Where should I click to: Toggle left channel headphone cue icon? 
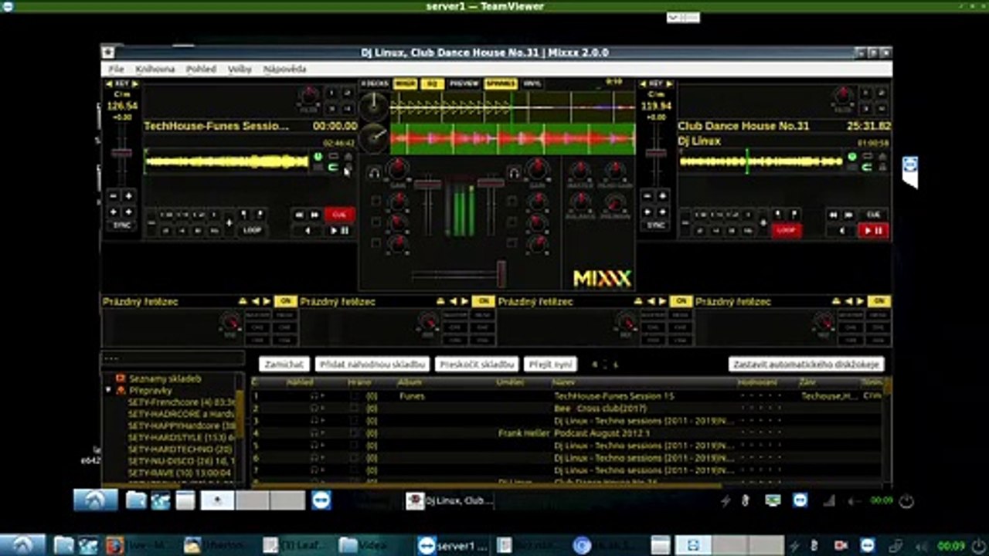point(375,173)
